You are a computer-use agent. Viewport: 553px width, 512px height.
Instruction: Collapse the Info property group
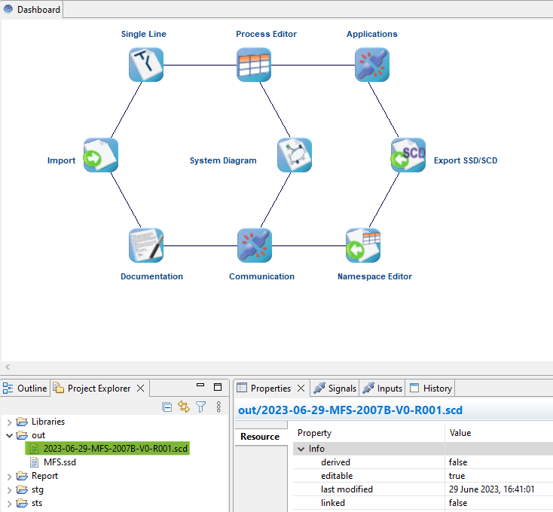pyautogui.click(x=299, y=449)
